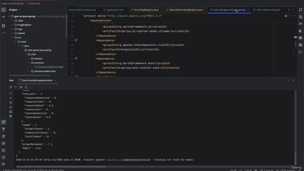Click pom.xml in breadcrumb bar

[x=34, y=3]
